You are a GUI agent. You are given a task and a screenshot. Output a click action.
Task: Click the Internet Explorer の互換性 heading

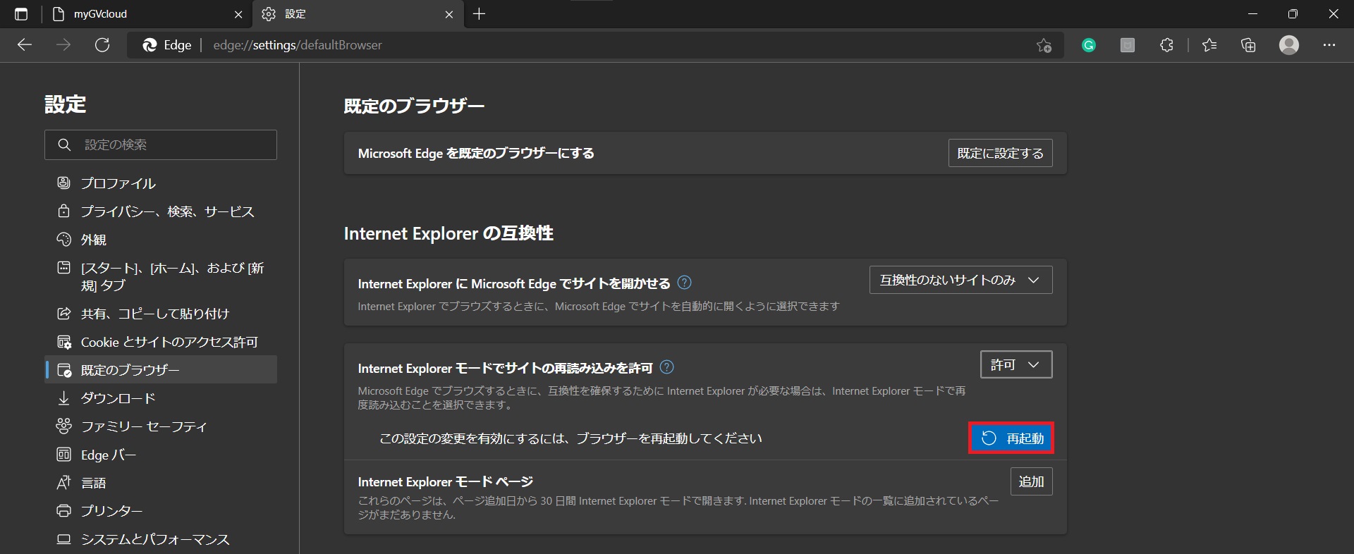tap(449, 233)
